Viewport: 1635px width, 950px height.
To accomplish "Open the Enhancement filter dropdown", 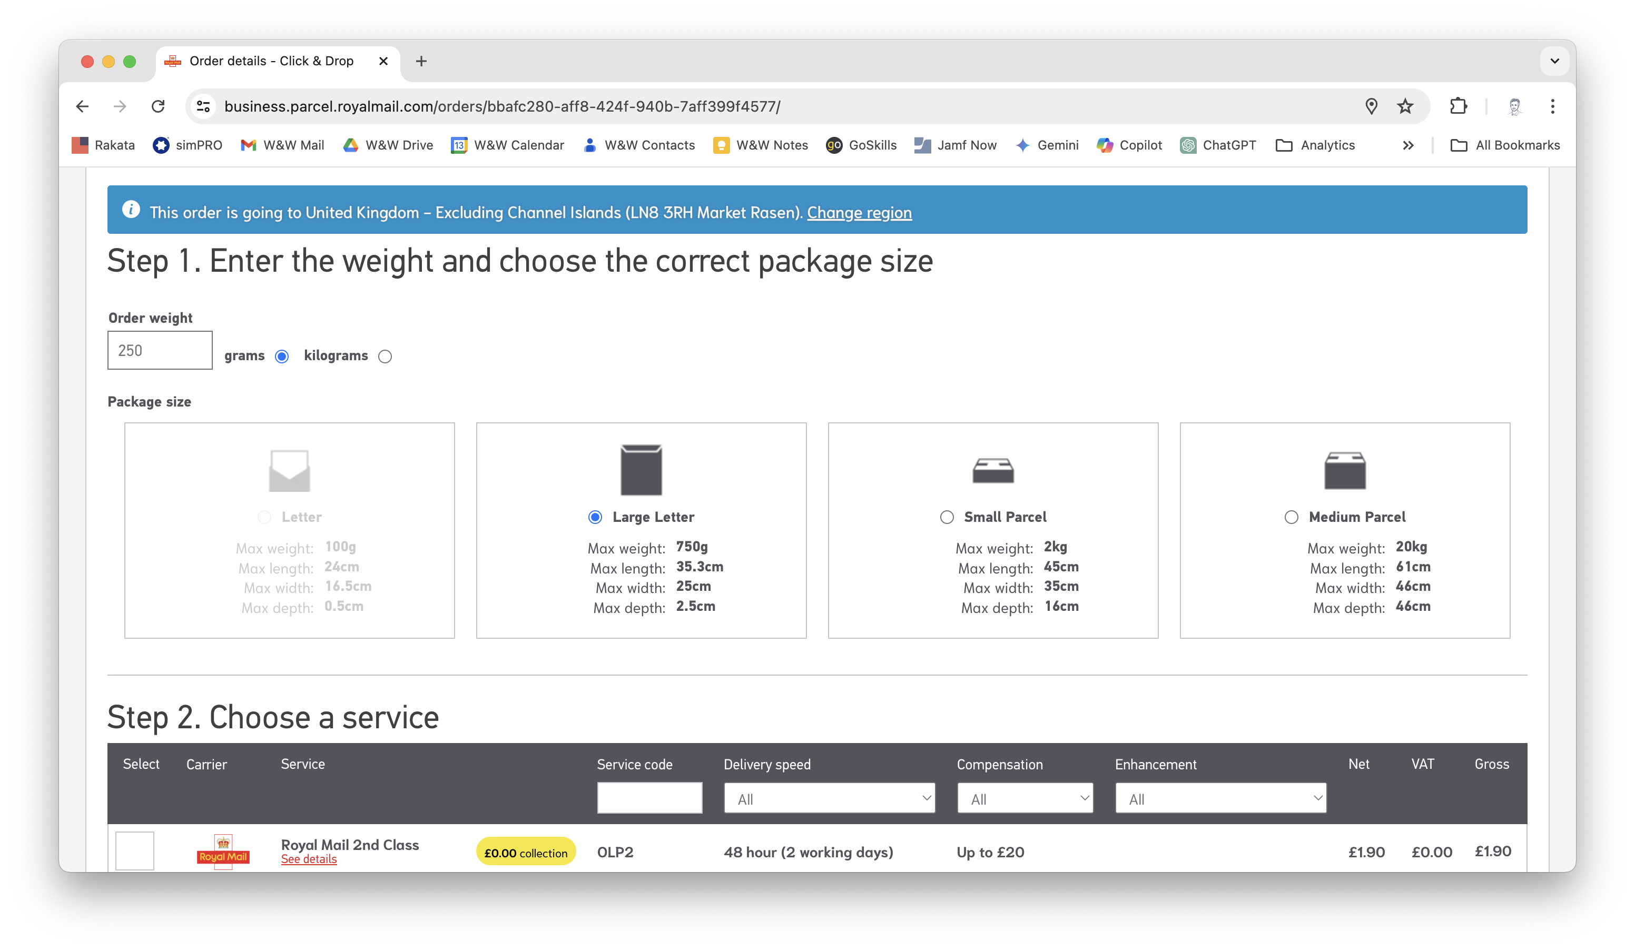I will (x=1220, y=798).
